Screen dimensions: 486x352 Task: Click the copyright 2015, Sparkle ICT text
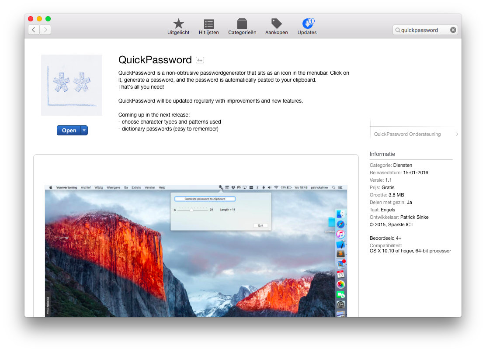pyautogui.click(x=391, y=224)
